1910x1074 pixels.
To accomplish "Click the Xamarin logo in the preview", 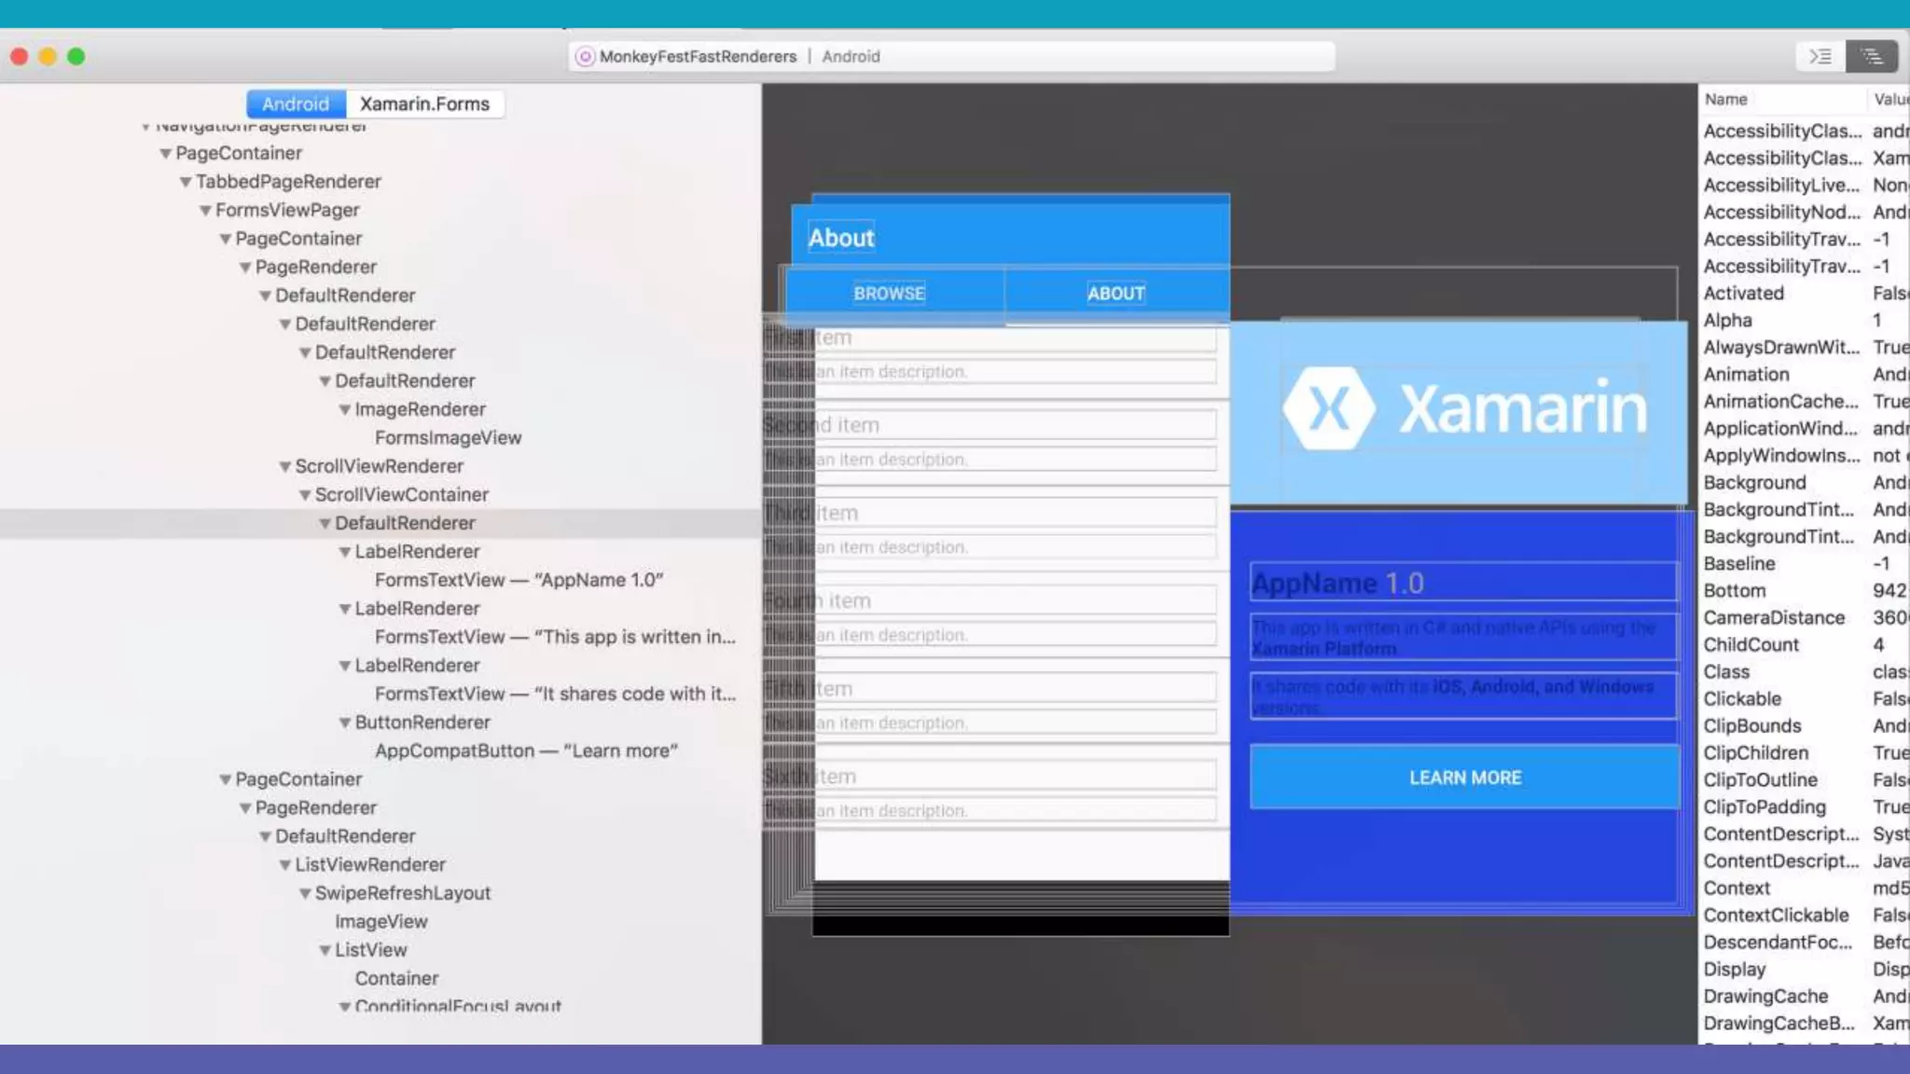I will [x=1464, y=408].
